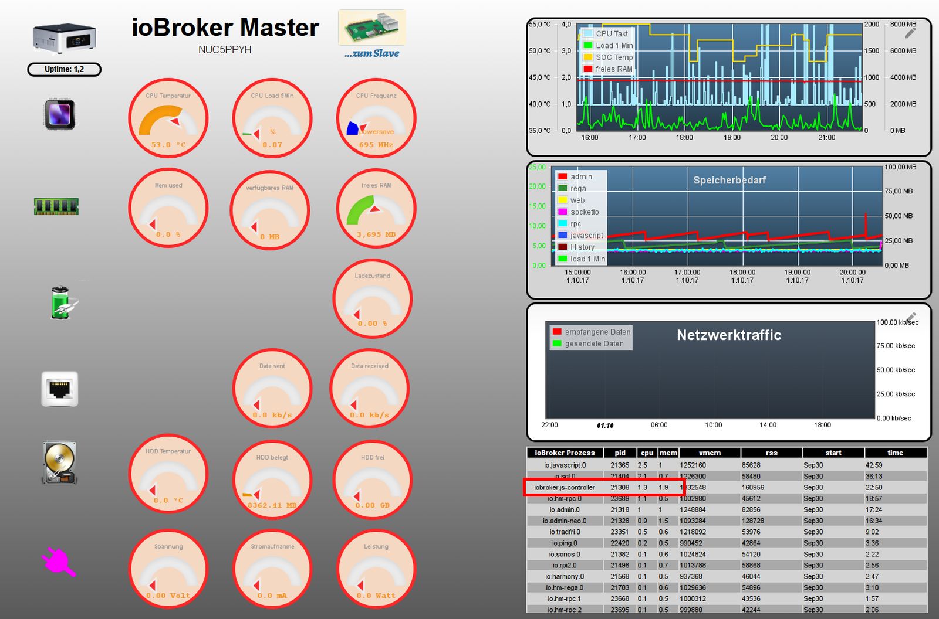Toggle the Load 1 Min legend entry
Viewport: 939px width, 619px height.
click(x=608, y=46)
